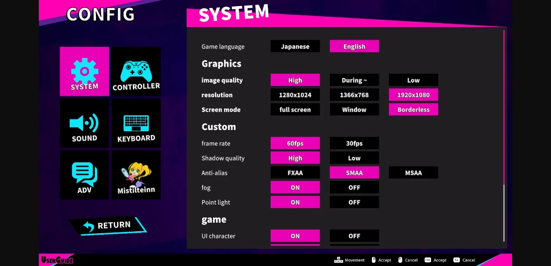Set game language to Japanese
Screen dimensions: 551x266
tap(295, 46)
